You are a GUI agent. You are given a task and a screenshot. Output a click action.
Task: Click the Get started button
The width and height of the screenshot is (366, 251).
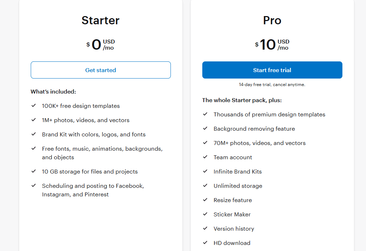(100, 70)
